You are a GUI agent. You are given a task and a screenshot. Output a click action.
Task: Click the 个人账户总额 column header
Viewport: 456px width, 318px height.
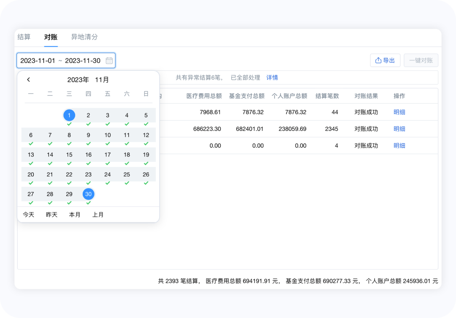[289, 96]
